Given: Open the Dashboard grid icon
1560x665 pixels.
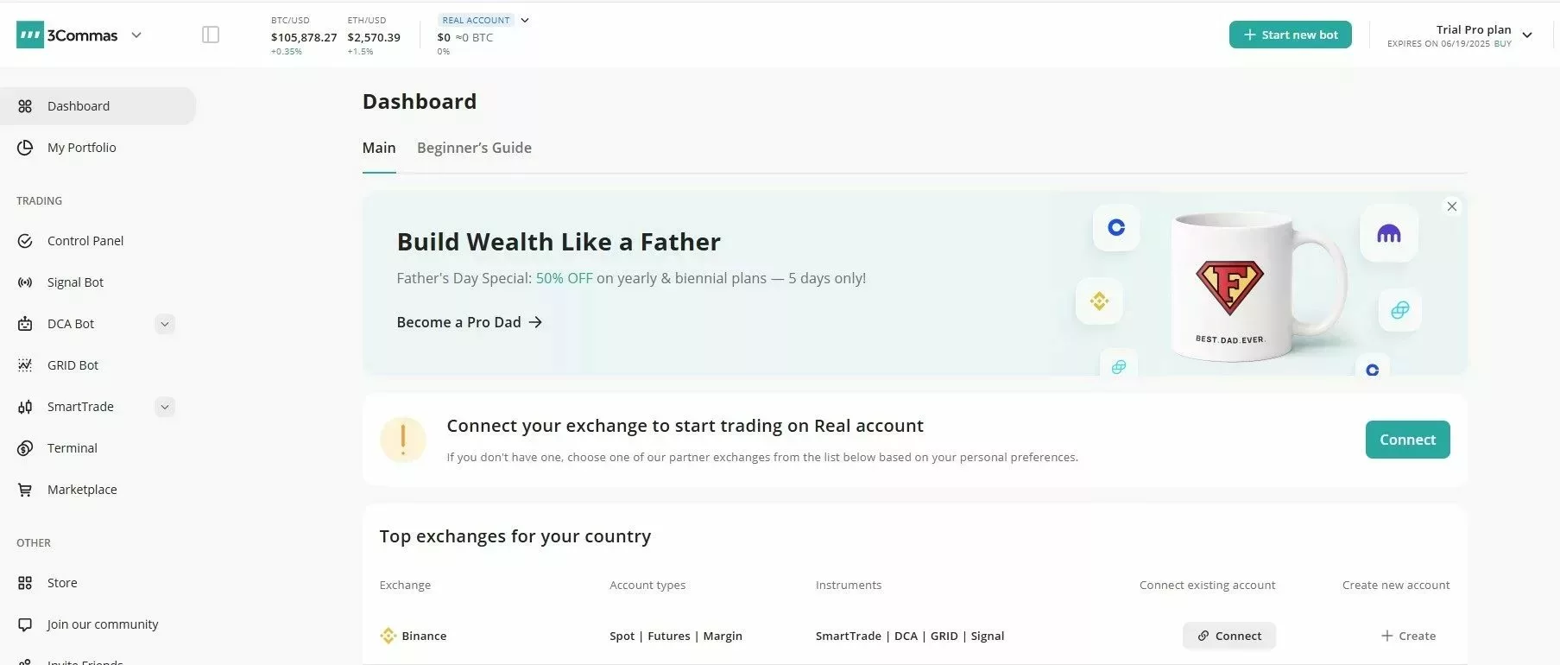Looking at the screenshot, I should click(x=24, y=105).
